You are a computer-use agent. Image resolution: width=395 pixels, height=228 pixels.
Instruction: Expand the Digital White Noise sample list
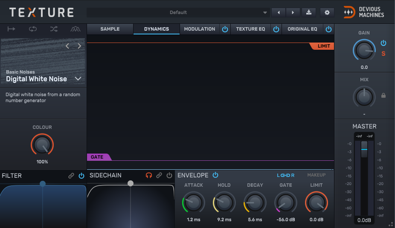(x=78, y=79)
